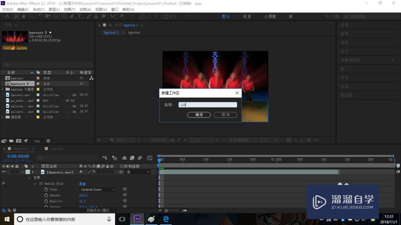
Task: Toggle Draft 3D in timeline
Action: coord(115,158)
